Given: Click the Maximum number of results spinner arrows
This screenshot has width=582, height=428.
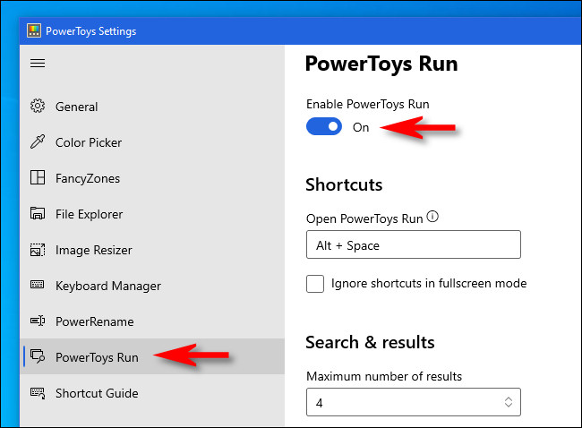Looking at the screenshot, I should click(x=508, y=403).
